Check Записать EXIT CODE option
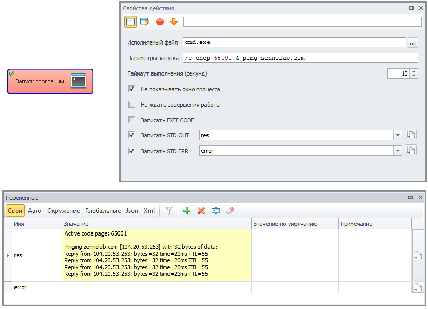Screen dimensions: 428x309 coord(131,120)
